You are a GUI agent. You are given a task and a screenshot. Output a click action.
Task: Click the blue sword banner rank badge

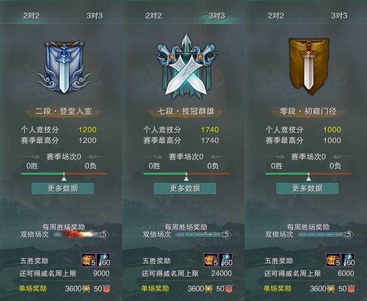(64, 67)
